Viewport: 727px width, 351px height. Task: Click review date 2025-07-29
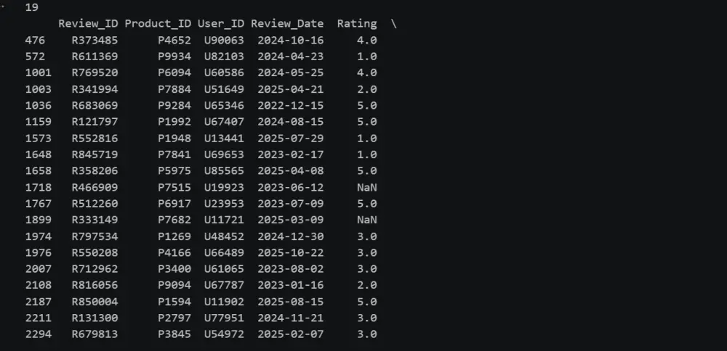pos(290,139)
